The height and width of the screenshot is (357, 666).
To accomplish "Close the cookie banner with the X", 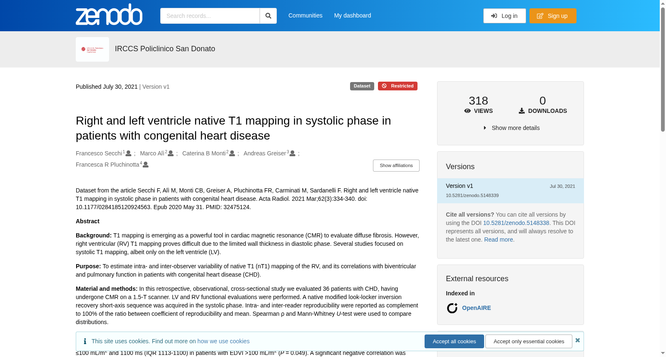I will (577, 340).
